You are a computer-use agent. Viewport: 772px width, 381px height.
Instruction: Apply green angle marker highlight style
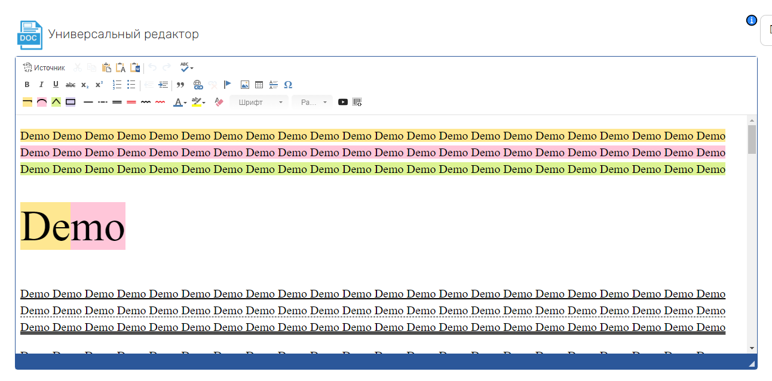coord(56,102)
